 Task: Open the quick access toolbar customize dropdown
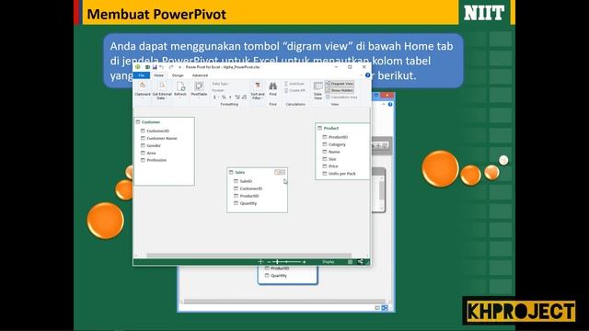point(179,67)
